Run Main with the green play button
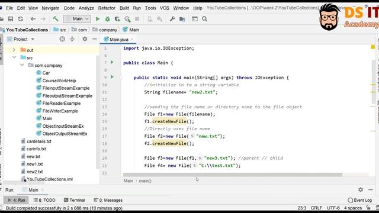 (x=98, y=19)
